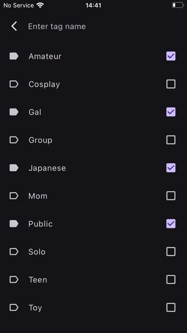This screenshot has height=333, width=187.
Task: Uncheck the Amateur checkbox
Action: click(171, 56)
